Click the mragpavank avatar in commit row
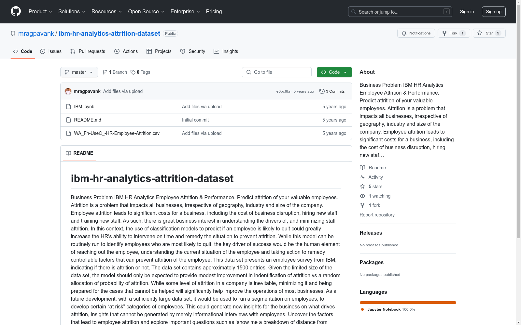The height and width of the screenshot is (325, 521). 68,91
